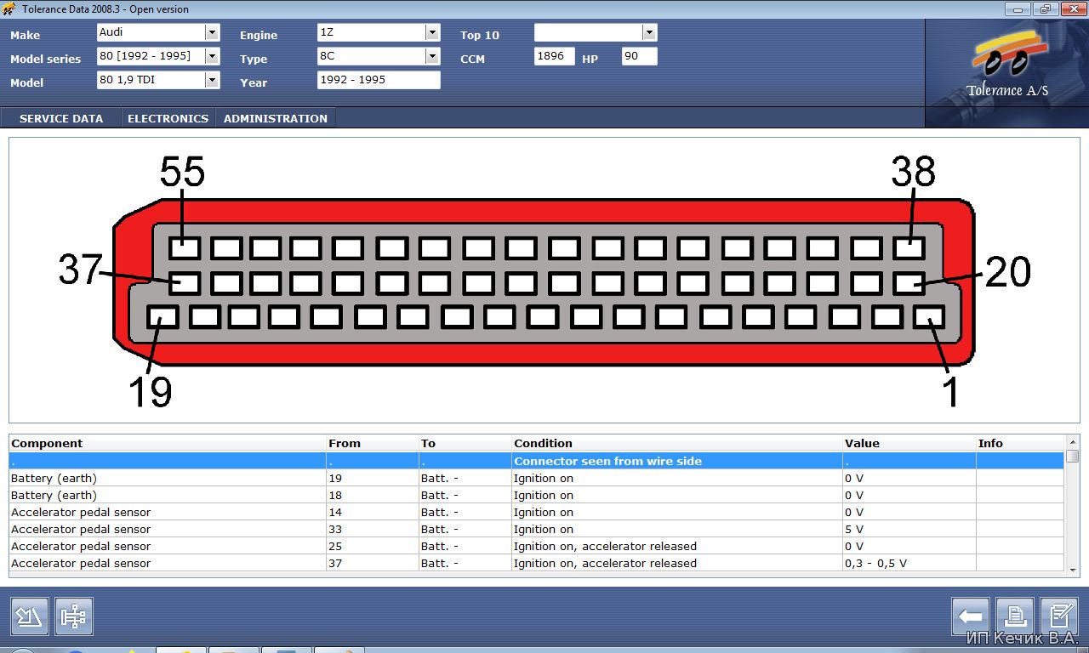Open the ADMINISTRATION menu
This screenshot has width=1089, height=653.
click(x=276, y=118)
